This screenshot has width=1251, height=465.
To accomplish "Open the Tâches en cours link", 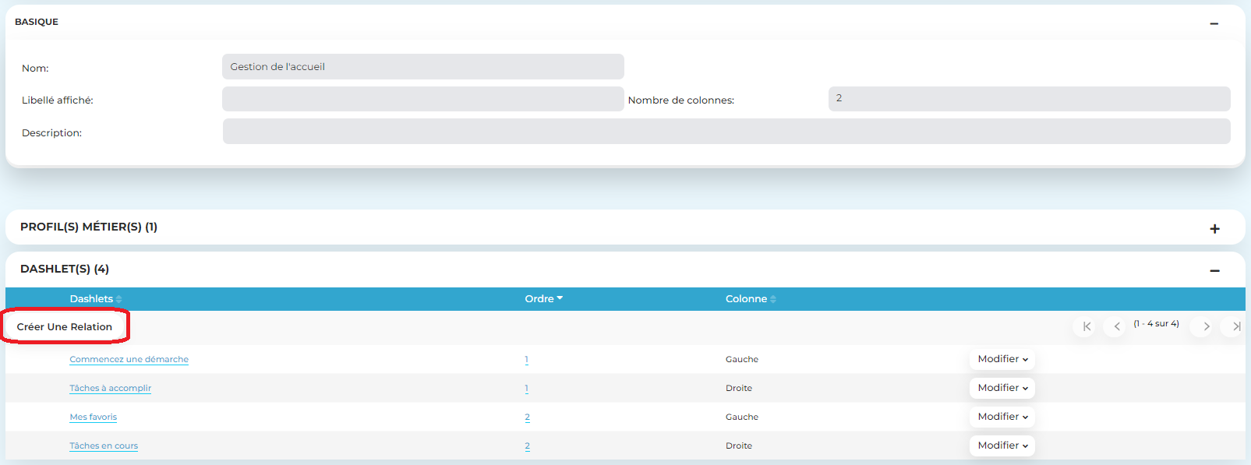I will (104, 446).
